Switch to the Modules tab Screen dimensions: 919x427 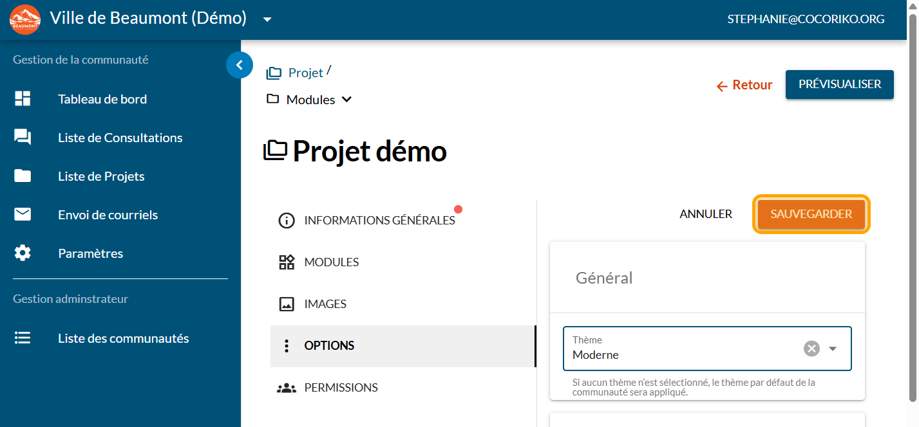point(331,262)
